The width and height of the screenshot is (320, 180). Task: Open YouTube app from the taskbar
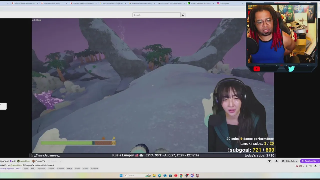[x=176, y=175]
